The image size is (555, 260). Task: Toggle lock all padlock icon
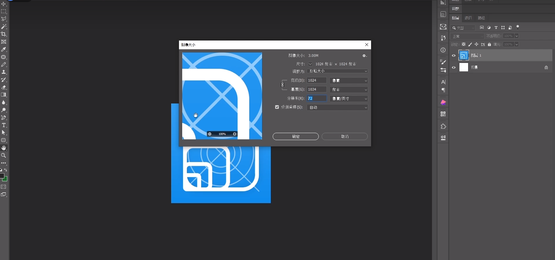(x=489, y=44)
